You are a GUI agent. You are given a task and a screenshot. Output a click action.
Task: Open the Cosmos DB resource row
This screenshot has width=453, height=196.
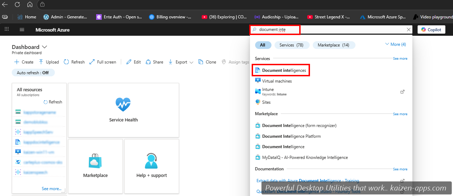coord(39,162)
